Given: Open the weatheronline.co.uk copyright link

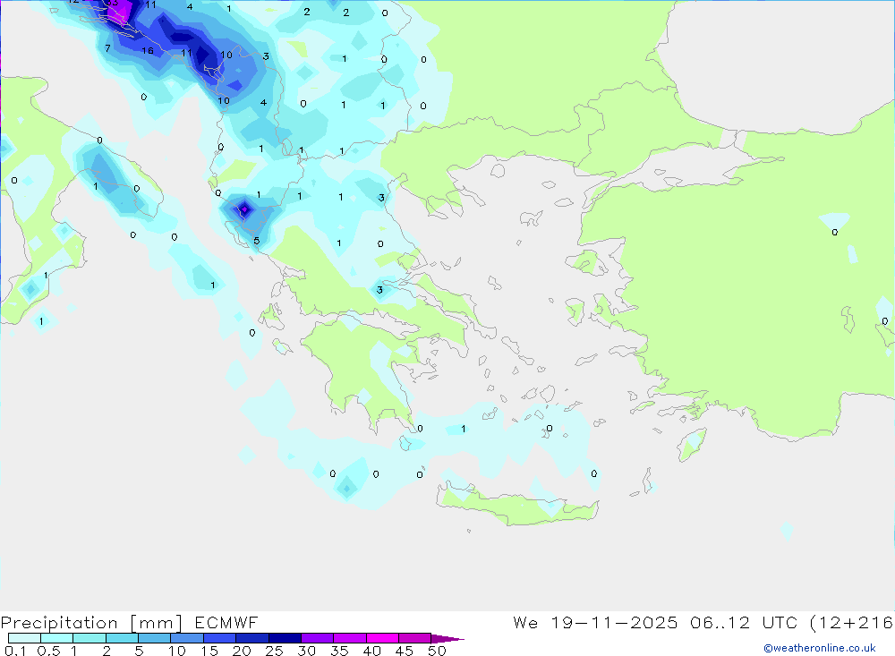Looking at the screenshot, I should click(x=820, y=648).
